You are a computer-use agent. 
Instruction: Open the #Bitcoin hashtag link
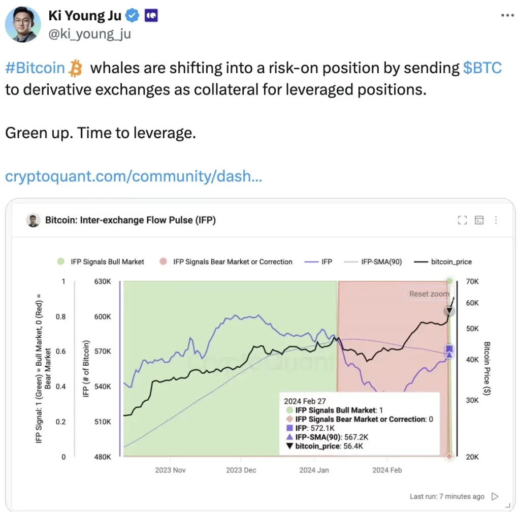36,68
